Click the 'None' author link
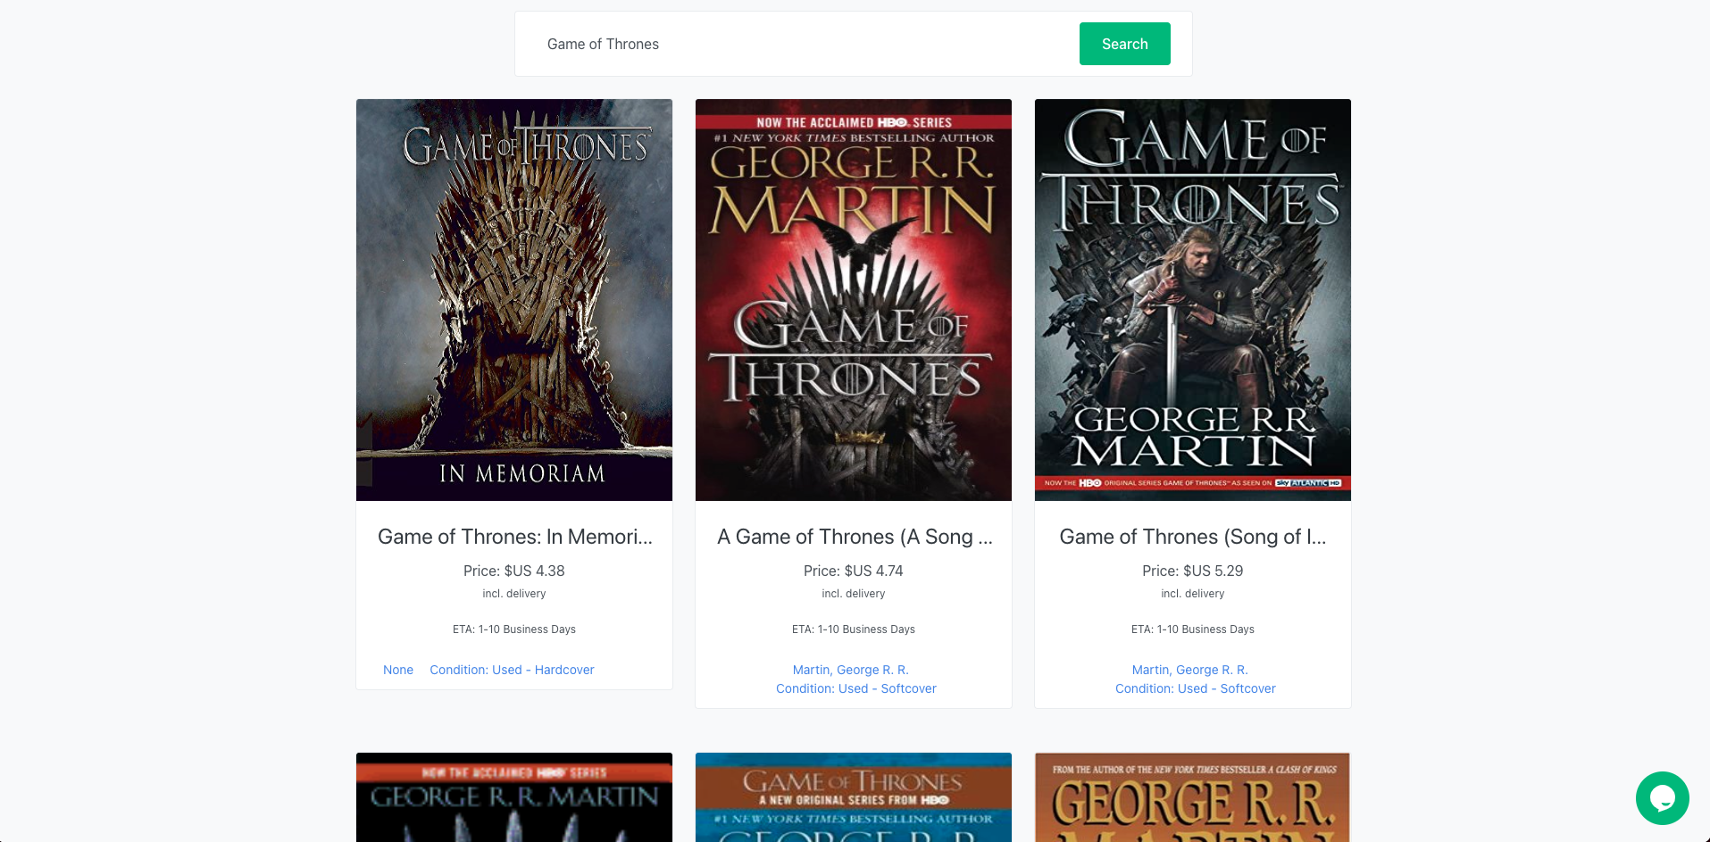Screen dimensions: 1710x842 coord(398,670)
